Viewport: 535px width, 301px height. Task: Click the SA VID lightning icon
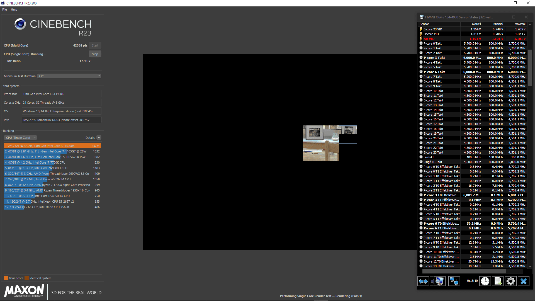[421, 39]
